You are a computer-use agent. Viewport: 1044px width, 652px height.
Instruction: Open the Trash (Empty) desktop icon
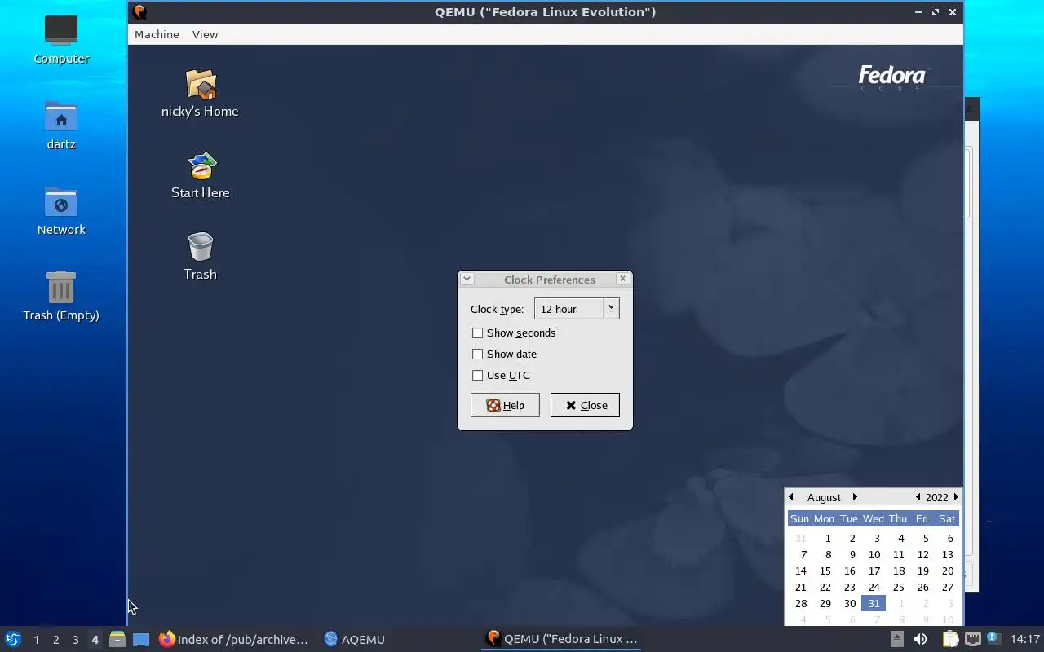point(61,288)
